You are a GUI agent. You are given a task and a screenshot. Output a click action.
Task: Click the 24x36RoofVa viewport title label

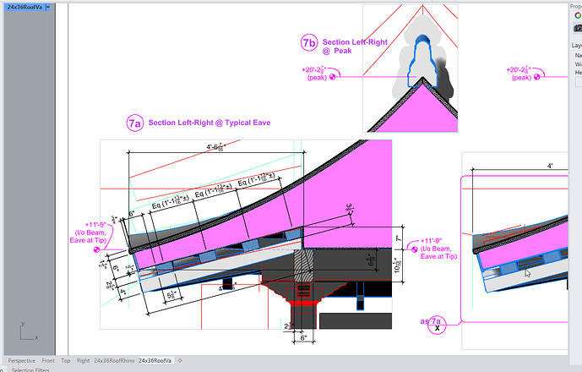(24, 7)
